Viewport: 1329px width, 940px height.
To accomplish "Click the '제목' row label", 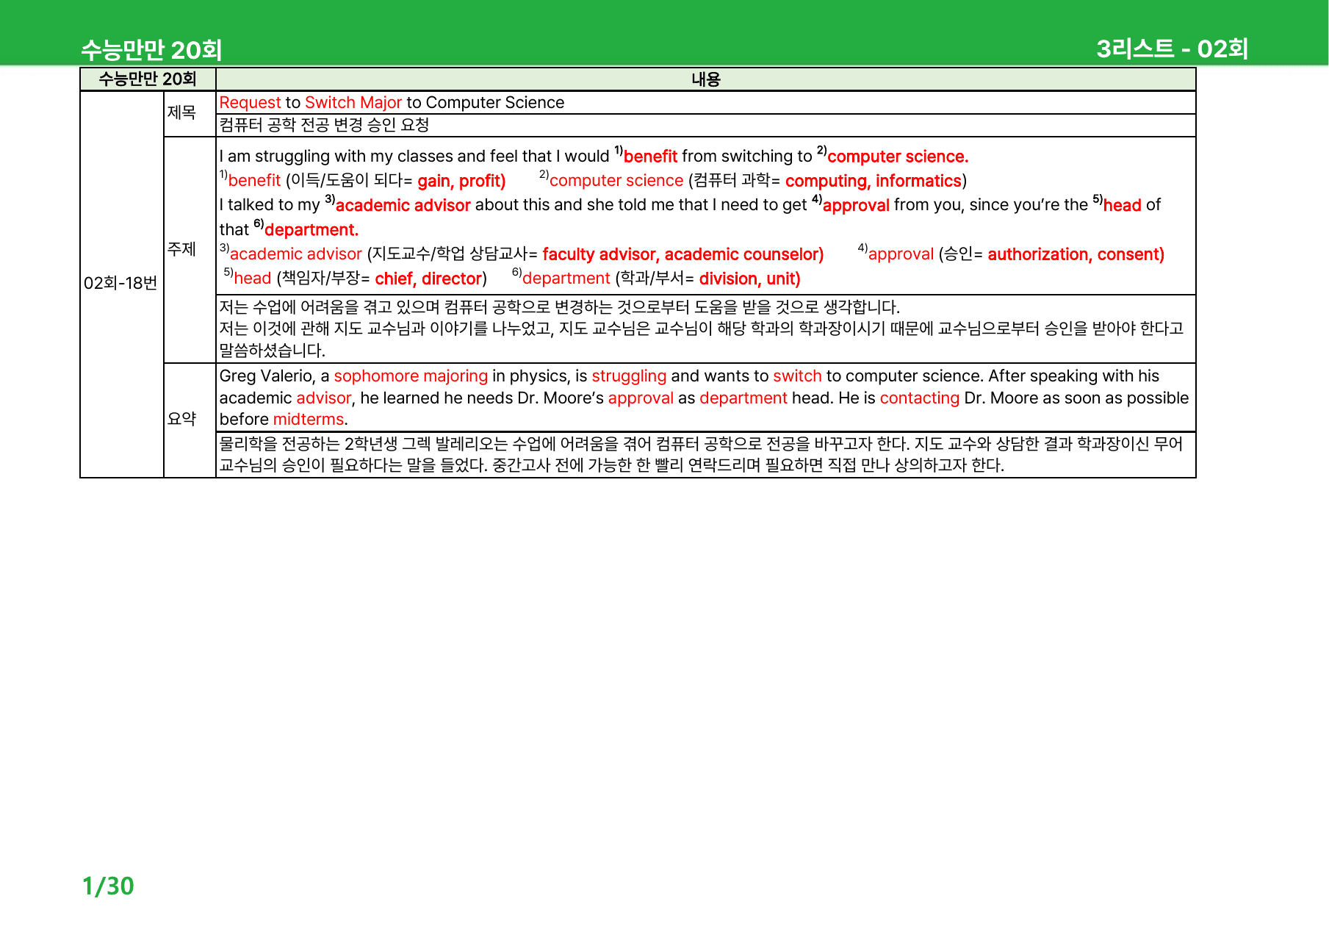I will pyautogui.click(x=182, y=113).
